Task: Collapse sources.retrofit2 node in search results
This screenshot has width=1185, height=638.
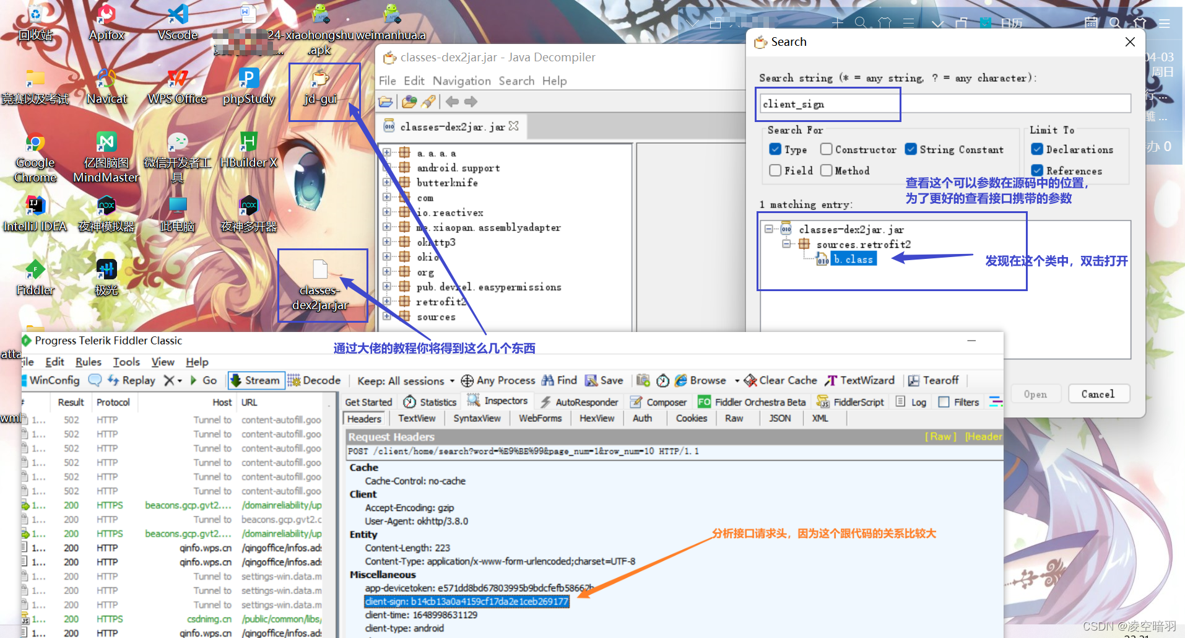Action: click(786, 243)
